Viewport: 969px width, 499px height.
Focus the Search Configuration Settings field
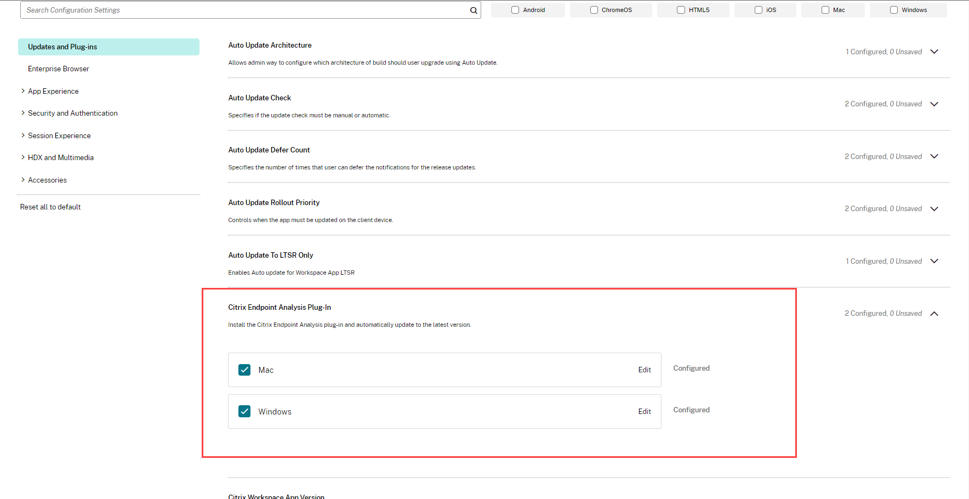tap(250, 10)
